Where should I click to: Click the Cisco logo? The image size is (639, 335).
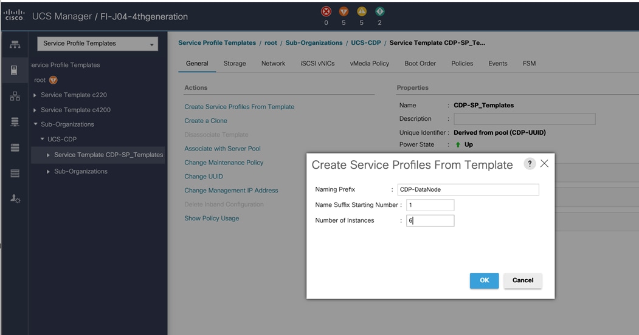[14, 15]
